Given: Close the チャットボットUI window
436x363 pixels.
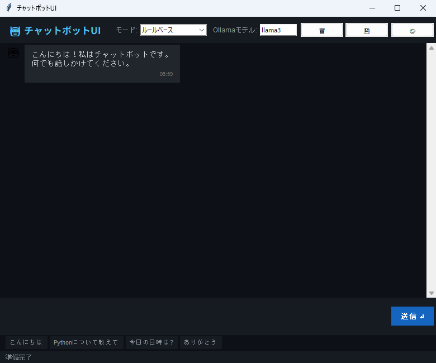Looking at the screenshot, I should pyautogui.click(x=423, y=8).
